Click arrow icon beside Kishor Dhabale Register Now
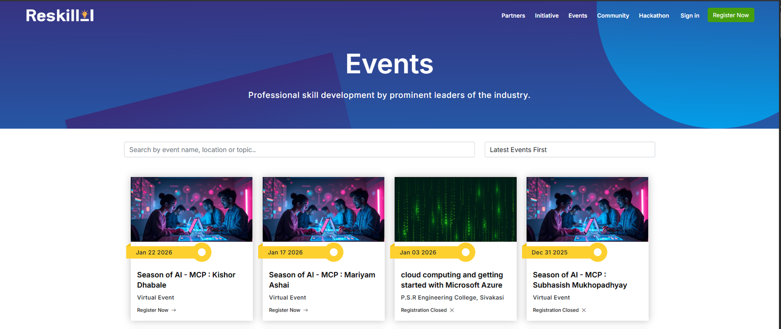This screenshot has height=329, width=781. tap(174, 310)
